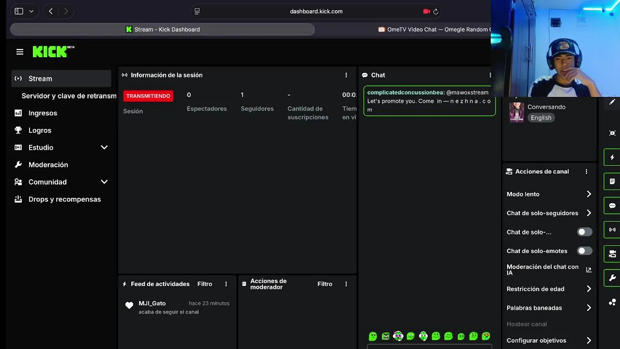
Task: Toggle the moderator actions note widget icon
Action: (612, 181)
